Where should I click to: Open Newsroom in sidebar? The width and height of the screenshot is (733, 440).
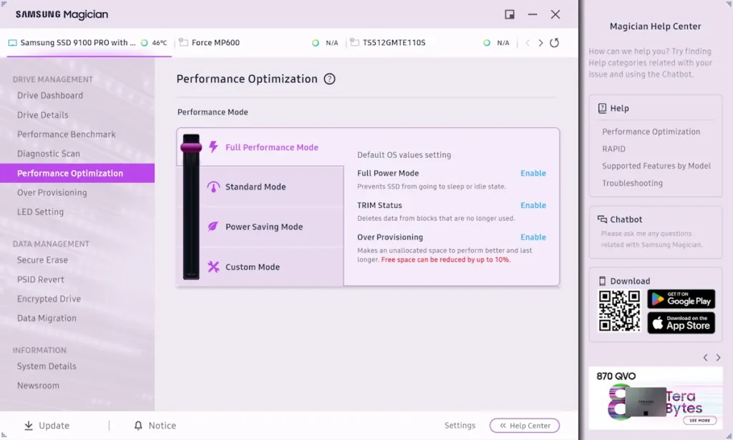click(39, 386)
